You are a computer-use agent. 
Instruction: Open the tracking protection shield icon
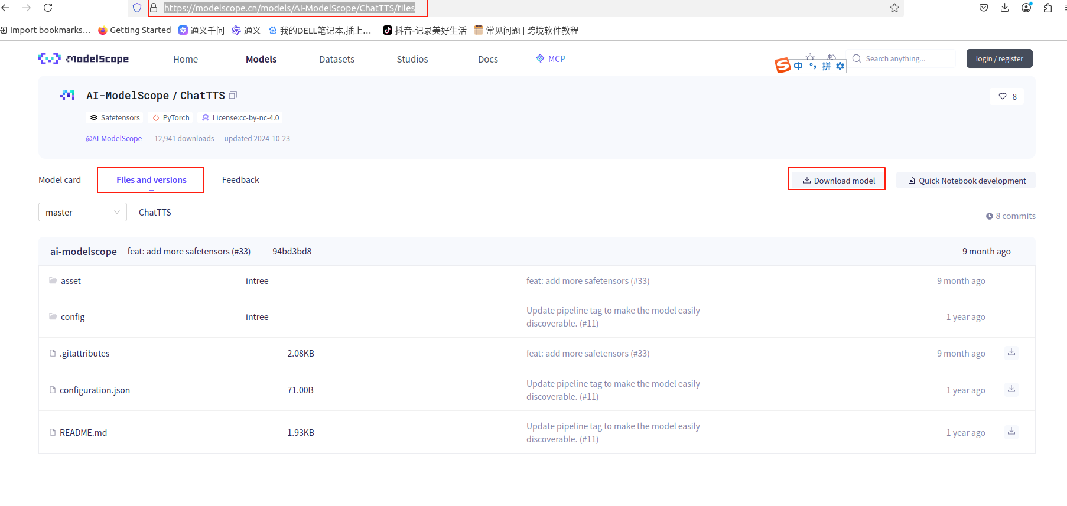pyautogui.click(x=137, y=8)
